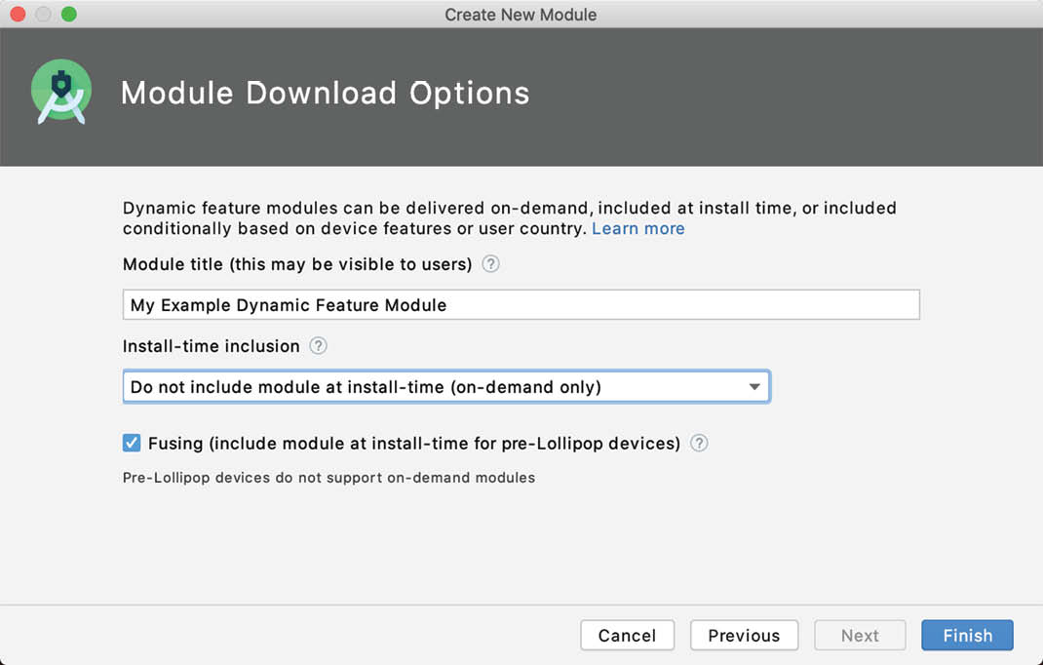Screen dimensions: 1043x665
Task: Confirm with the Finish button
Action: pyautogui.click(x=967, y=636)
